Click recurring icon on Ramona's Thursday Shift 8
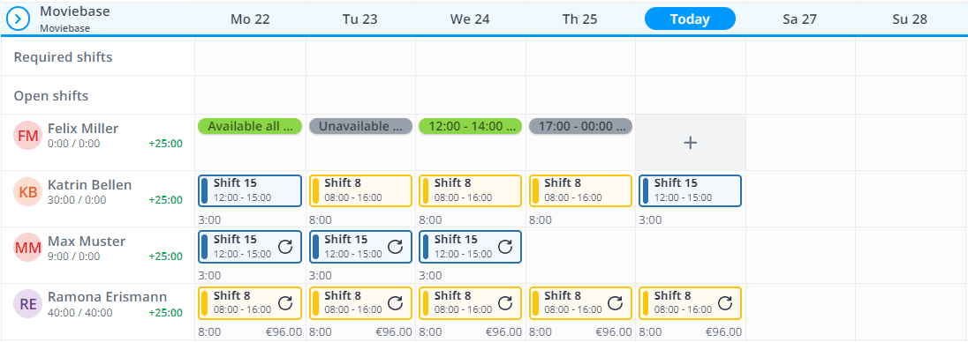 tap(616, 303)
